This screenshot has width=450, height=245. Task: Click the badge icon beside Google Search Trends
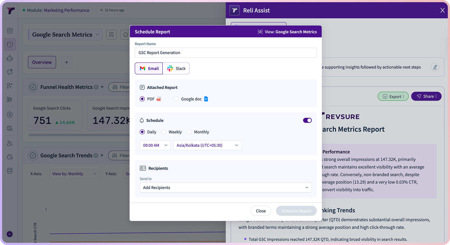coord(33,155)
